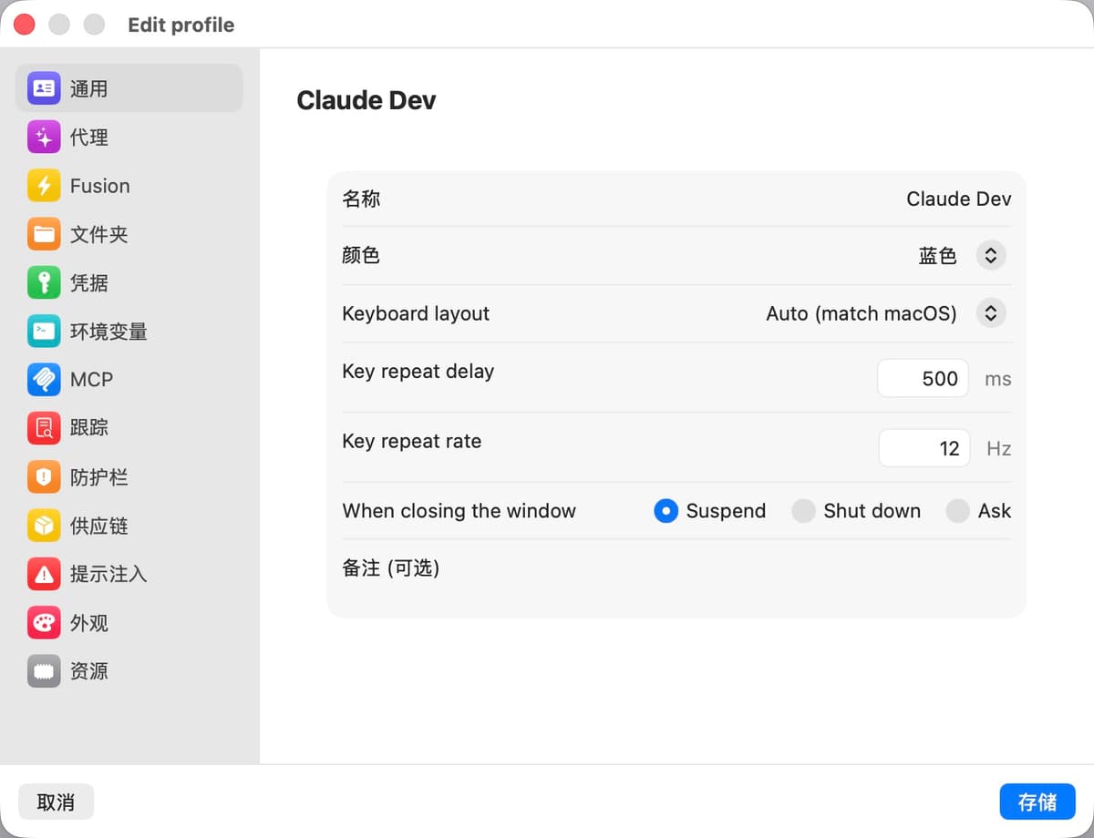Select the 通用 section label
Screen dimensions: 1094x838
(x=89, y=88)
